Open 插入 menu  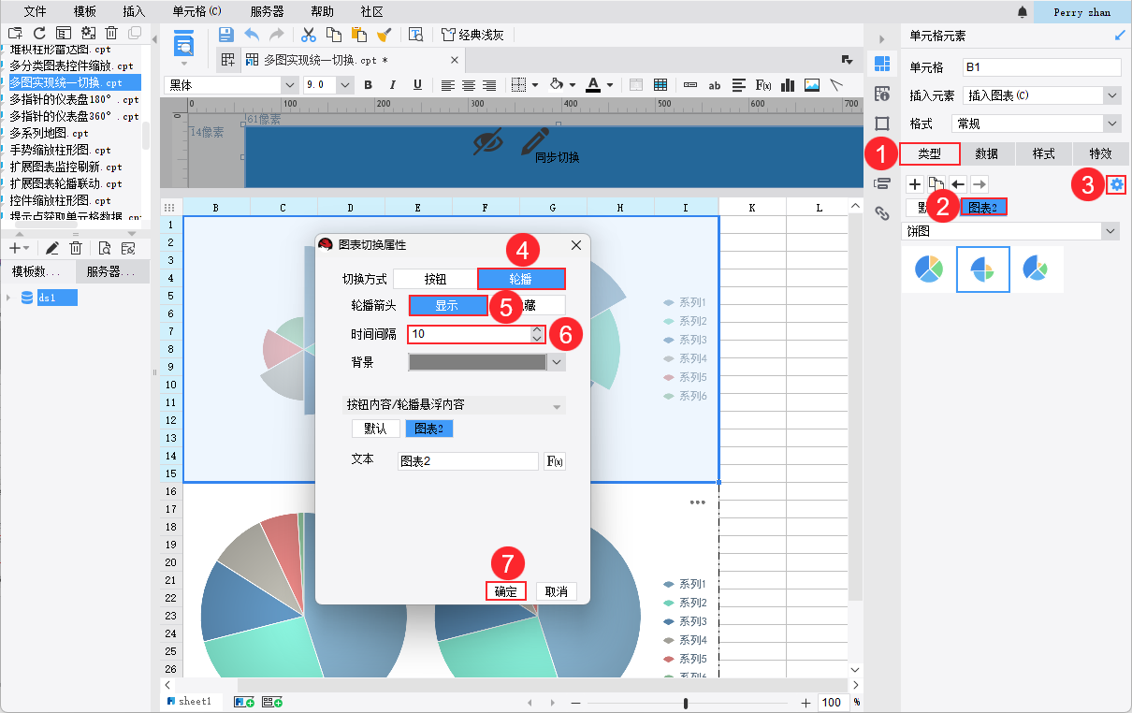[x=134, y=11]
